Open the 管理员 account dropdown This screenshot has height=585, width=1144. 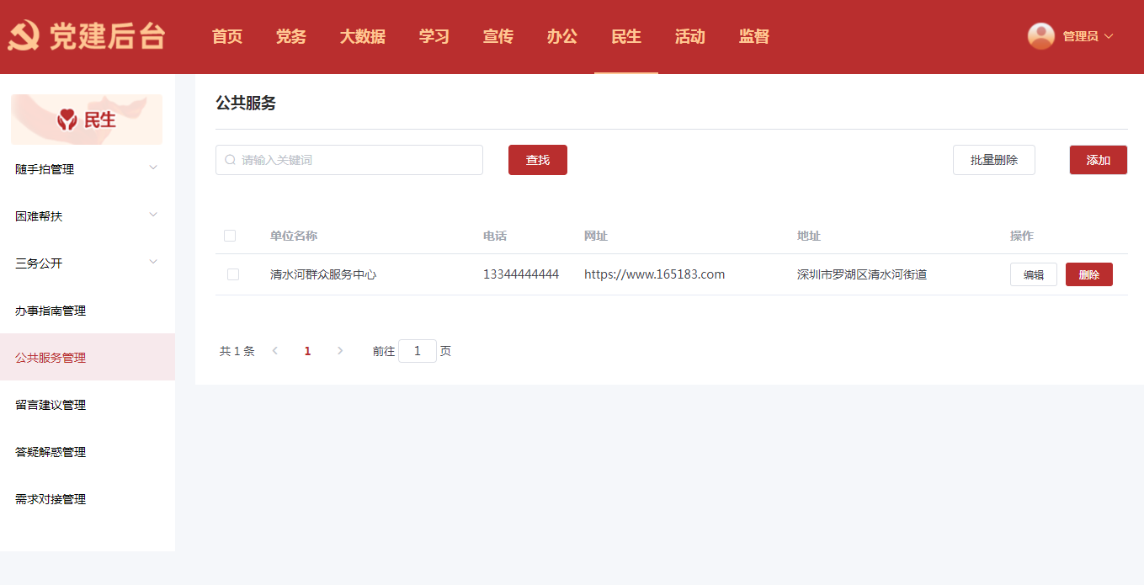pos(1087,36)
